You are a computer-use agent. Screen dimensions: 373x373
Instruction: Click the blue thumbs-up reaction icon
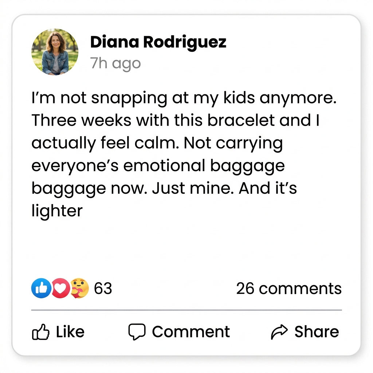click(41, 288)
